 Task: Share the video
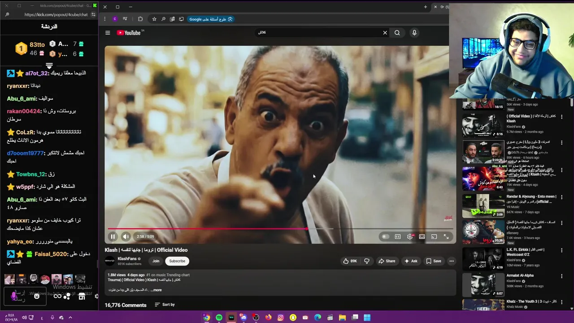(x=387, y=261)
